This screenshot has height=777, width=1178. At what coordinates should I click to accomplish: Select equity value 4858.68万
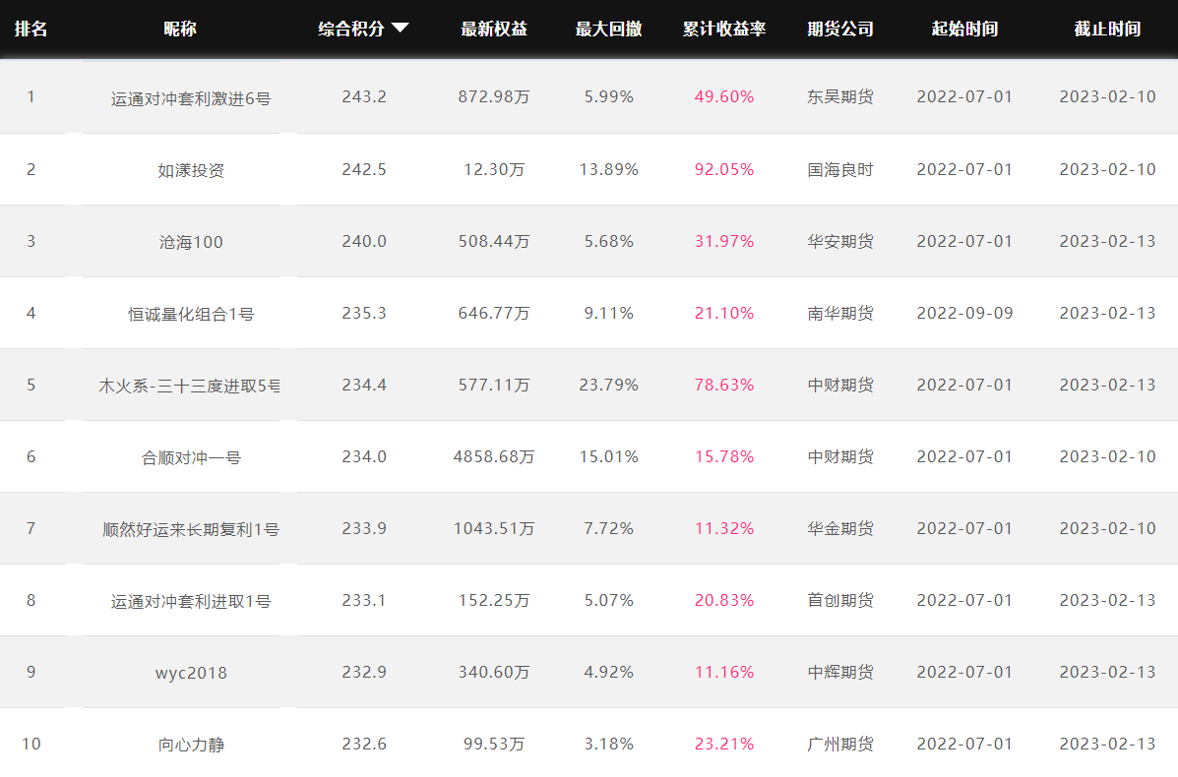pos(494,456)
